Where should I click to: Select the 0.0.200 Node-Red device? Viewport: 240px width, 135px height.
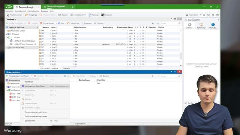click(x=16, y=48)
